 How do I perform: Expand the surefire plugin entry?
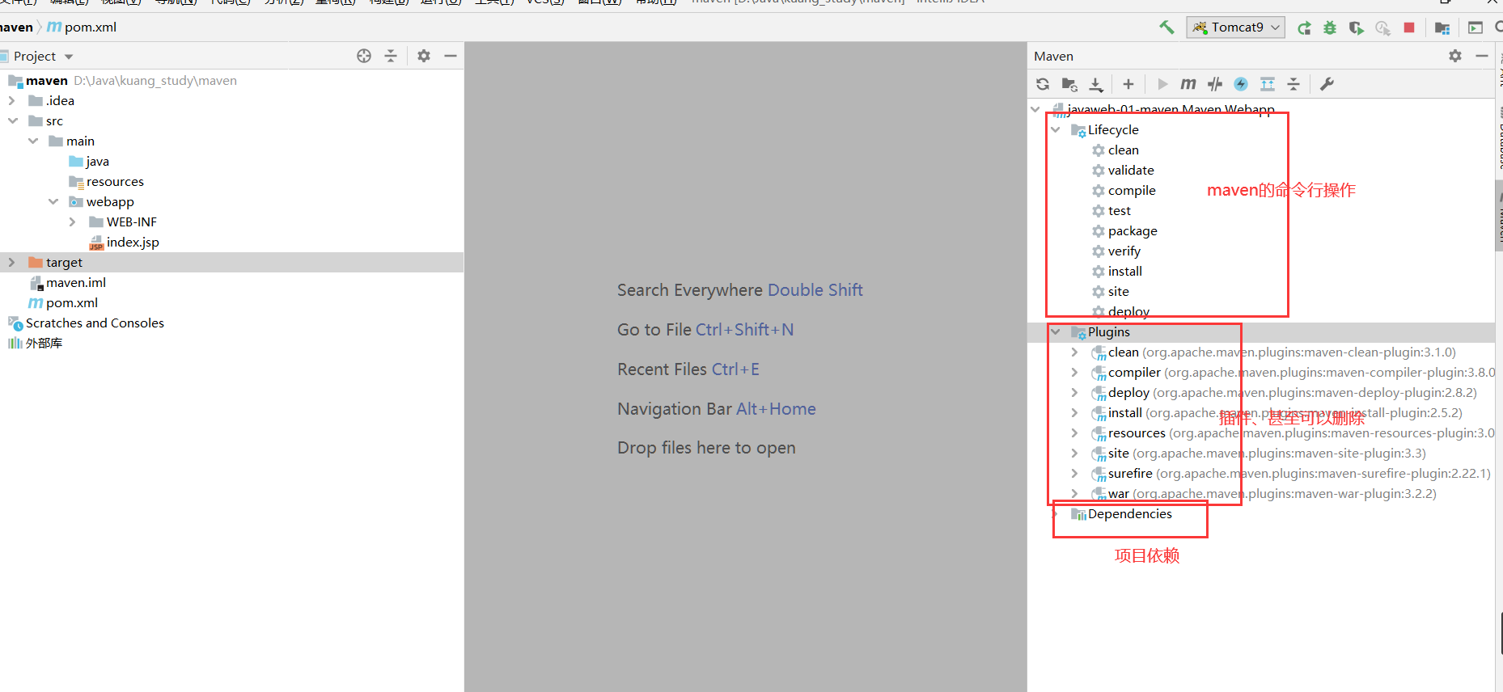click(x=1074, y=474)
